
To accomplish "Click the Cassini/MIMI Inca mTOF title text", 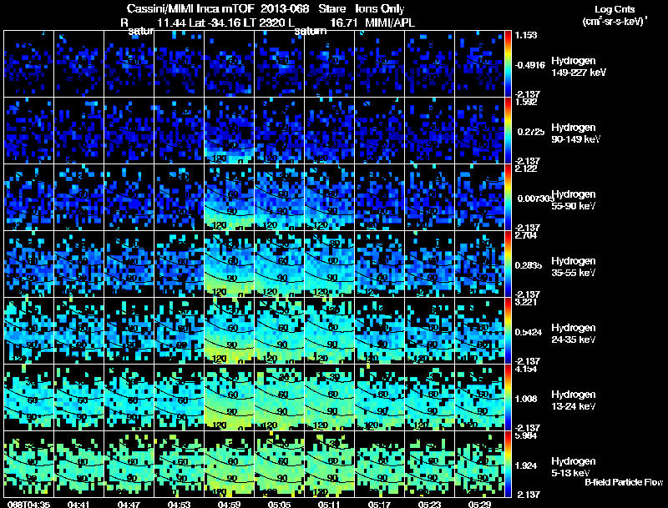I will (x=190, y=9).
